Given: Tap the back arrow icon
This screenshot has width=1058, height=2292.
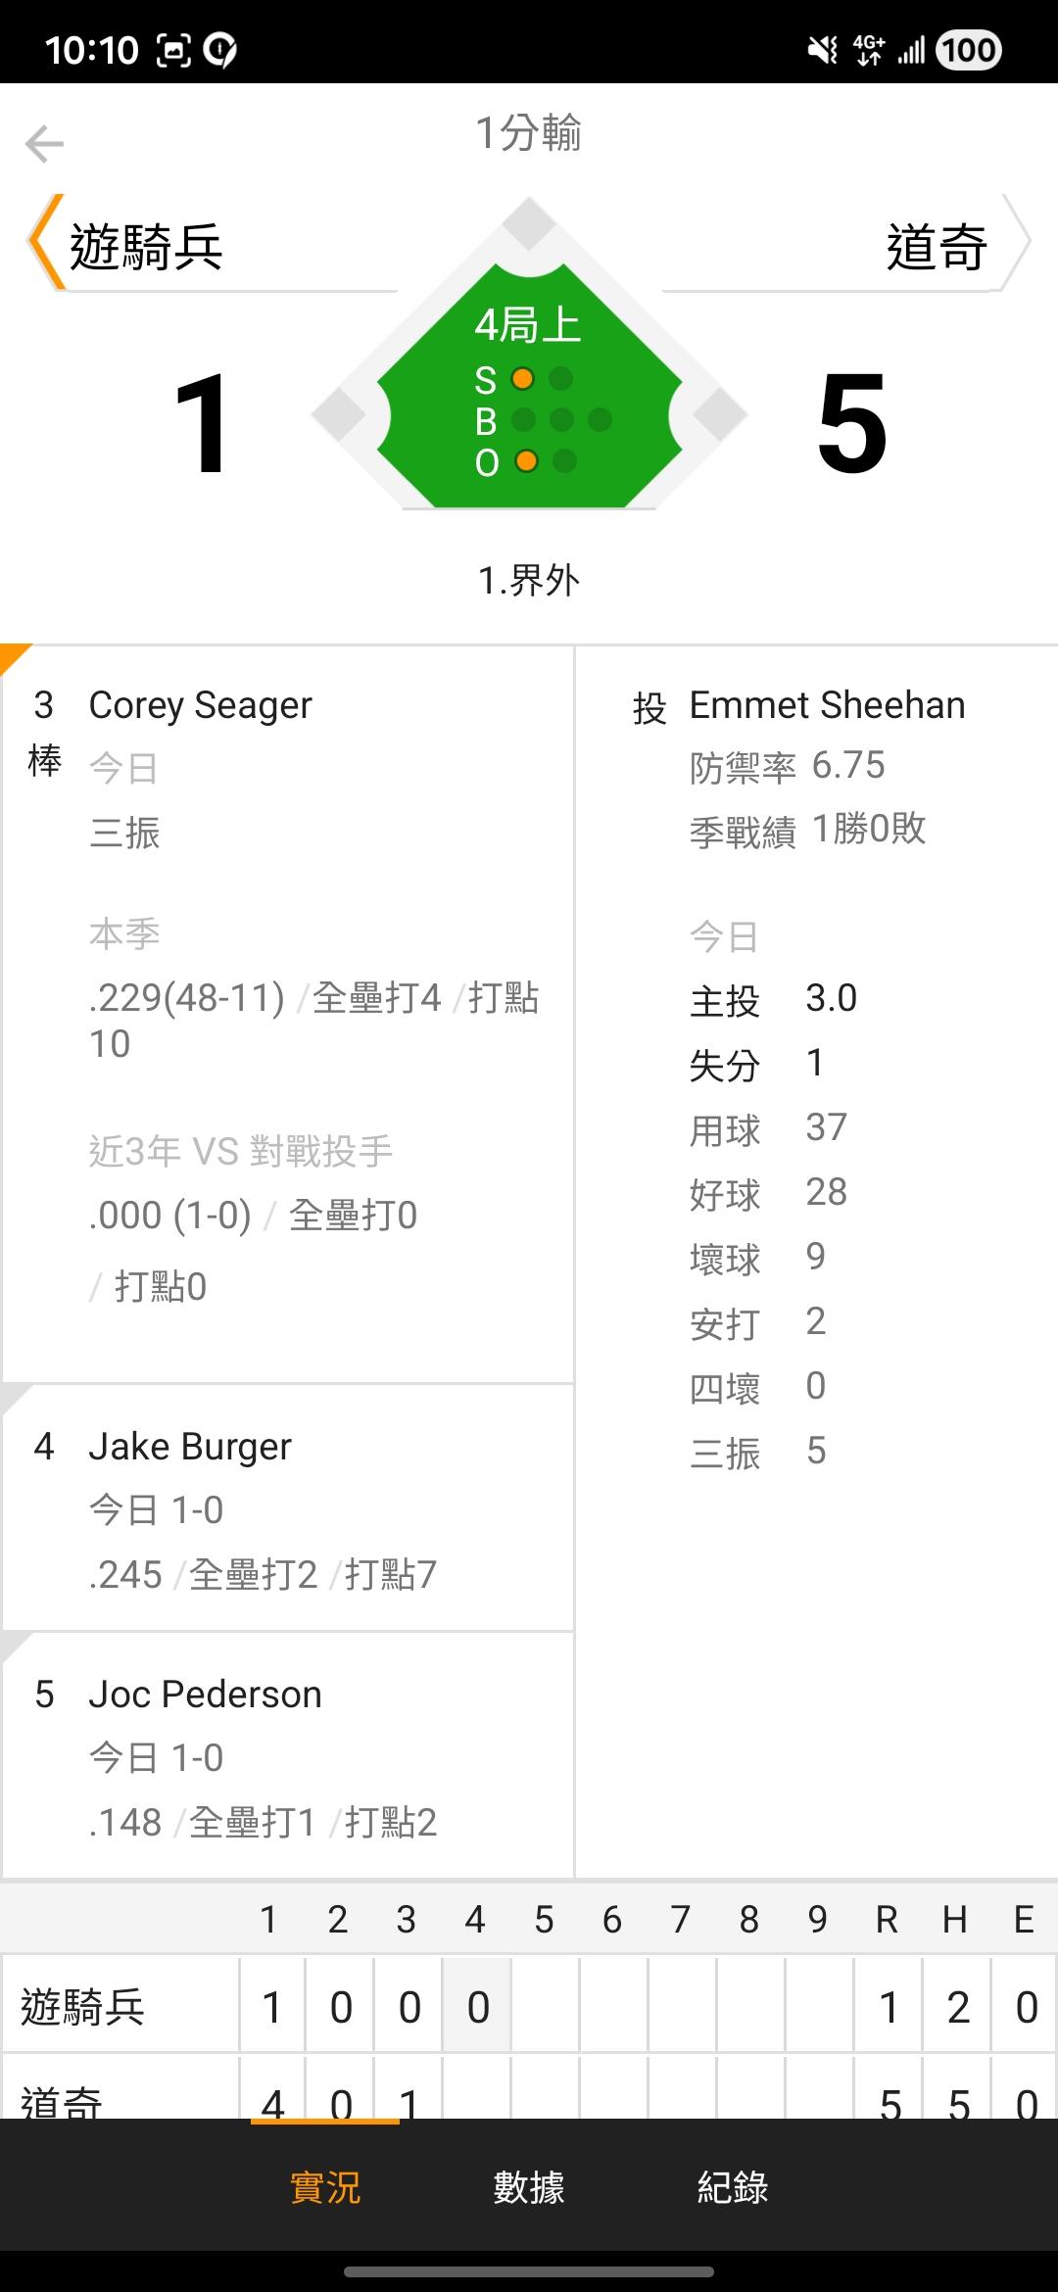Looking at the screenshot, I should click(44, 143).
